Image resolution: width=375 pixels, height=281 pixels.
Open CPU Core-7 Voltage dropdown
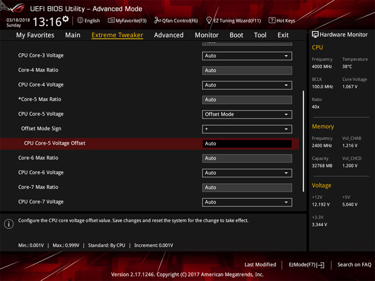(x=247, y=202)
